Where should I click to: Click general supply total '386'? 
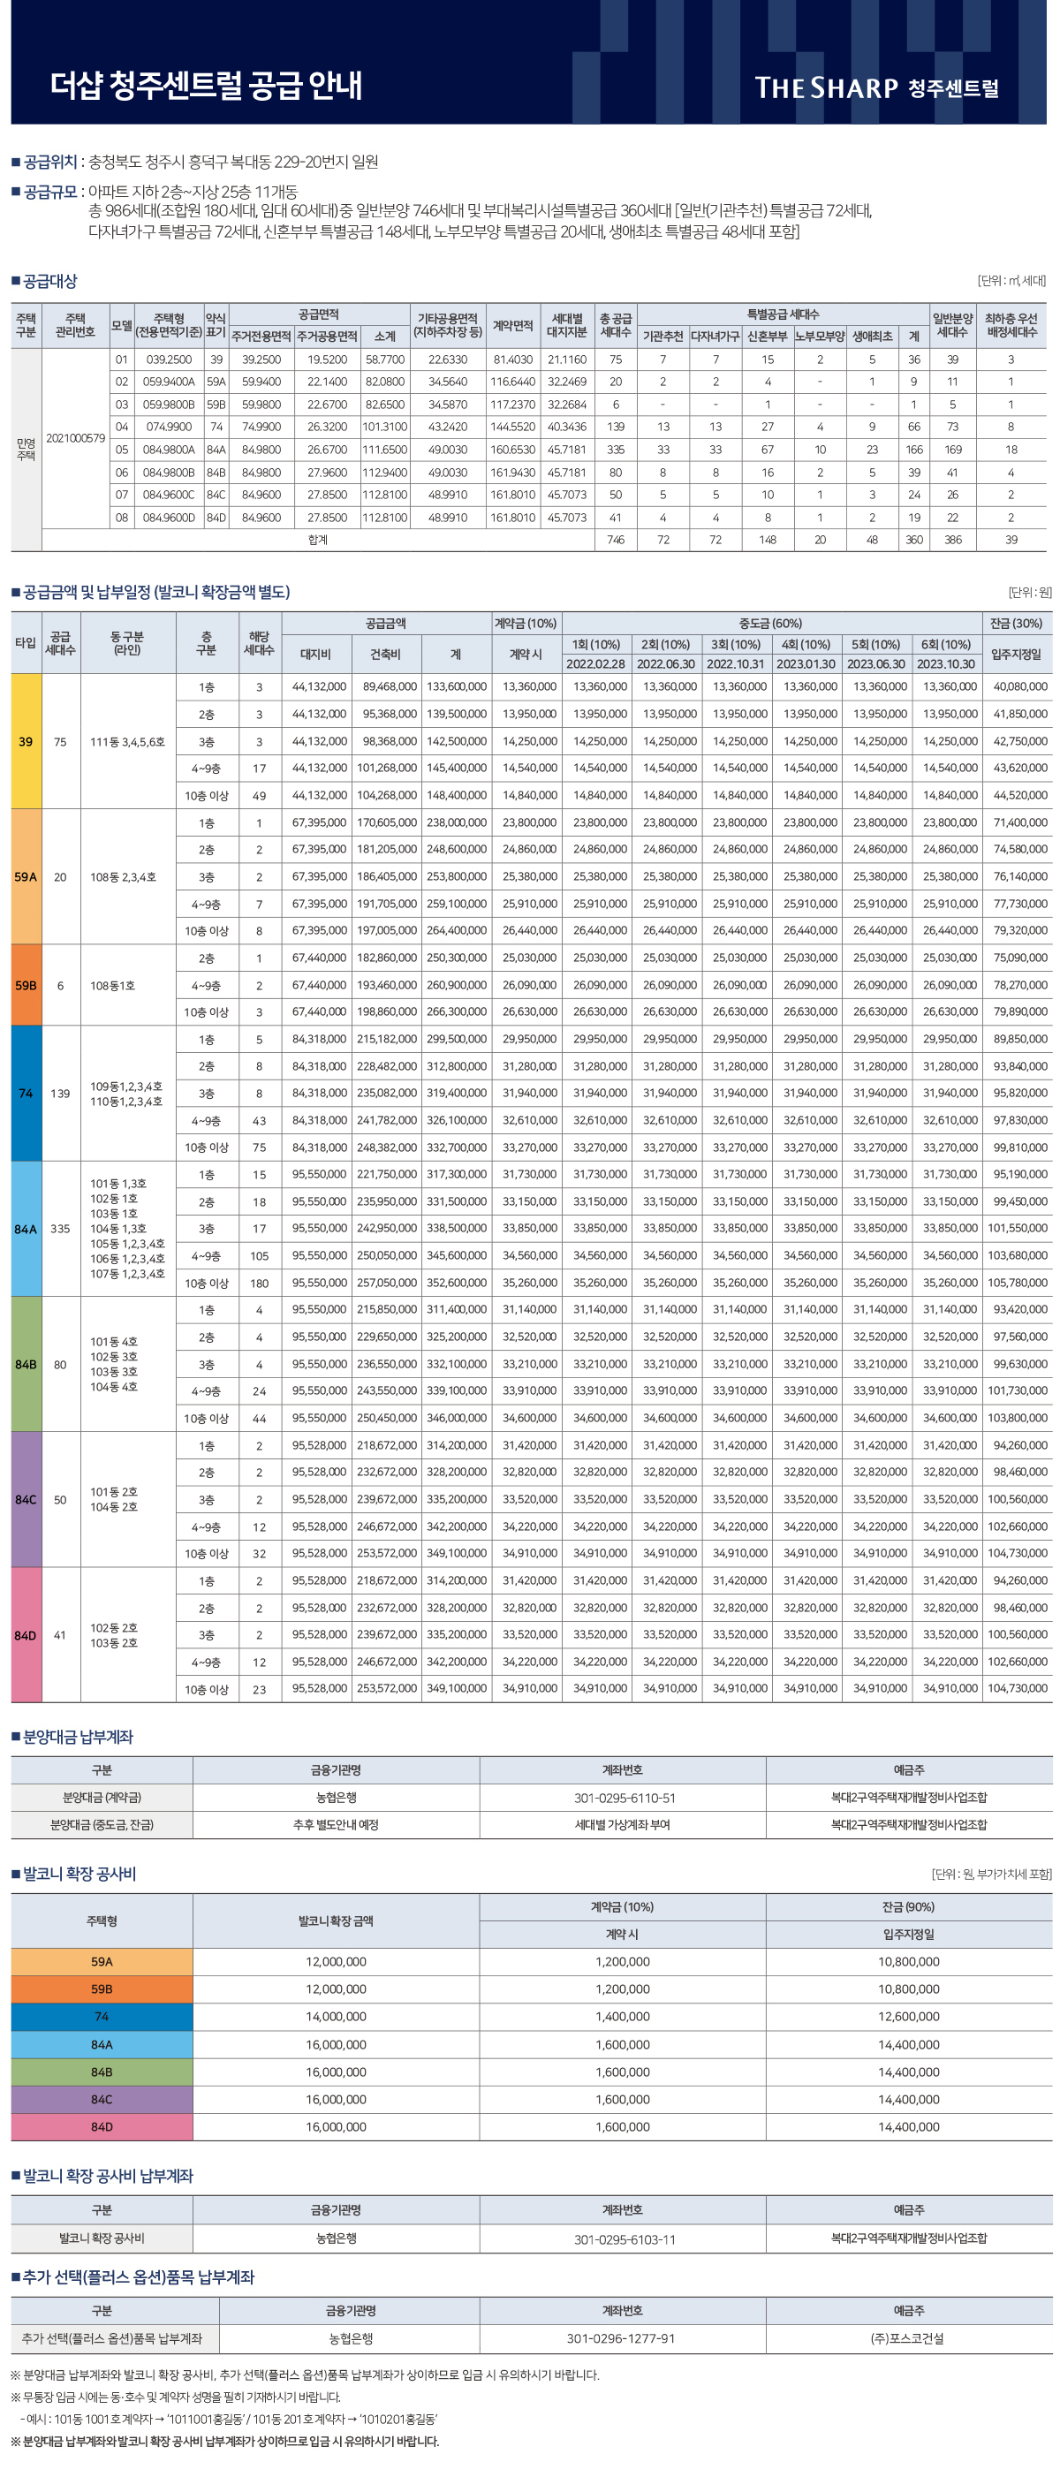tap(952, 540)
